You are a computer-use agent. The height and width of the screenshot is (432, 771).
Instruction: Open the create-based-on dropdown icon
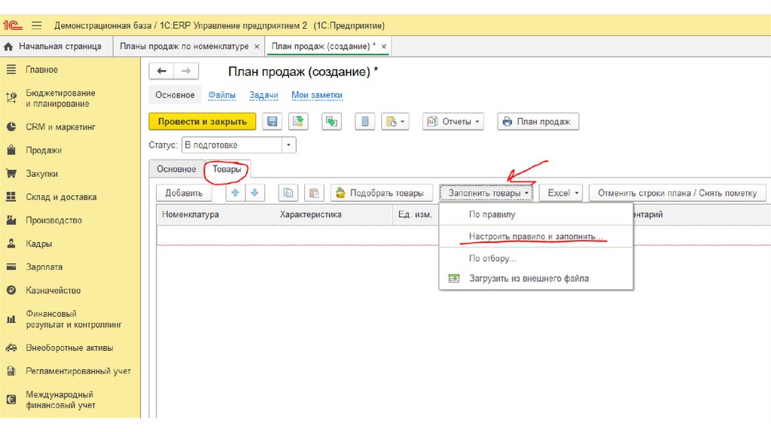click(x=395, y=121)
